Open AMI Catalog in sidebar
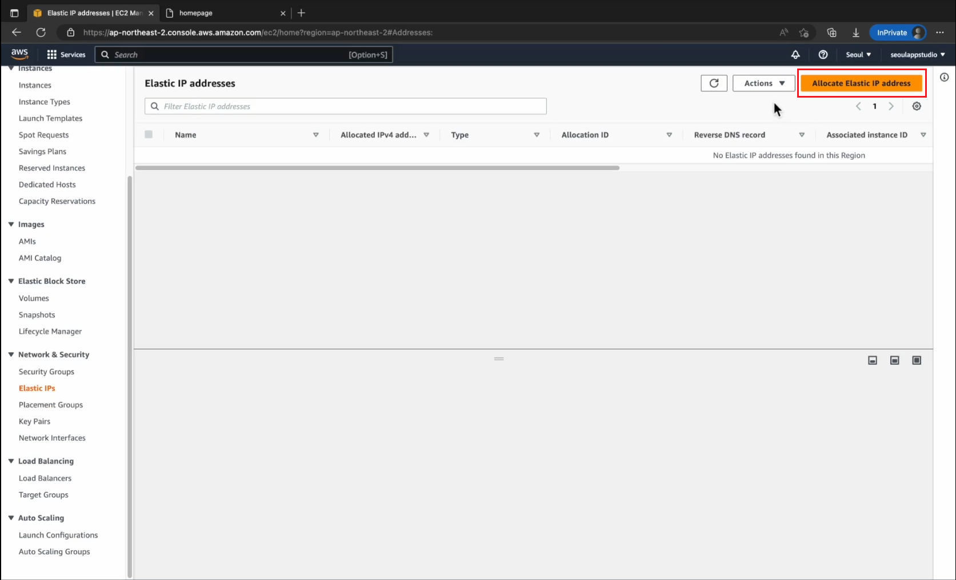Screen dimensions: 956x580 coord(40,258)
